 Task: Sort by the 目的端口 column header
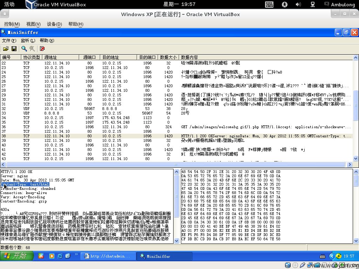pos(148,57)
